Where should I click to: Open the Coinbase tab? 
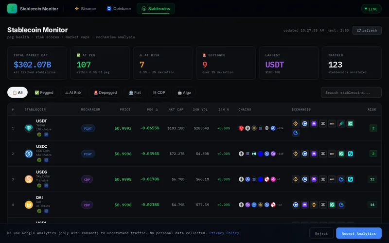pos(119,9)
